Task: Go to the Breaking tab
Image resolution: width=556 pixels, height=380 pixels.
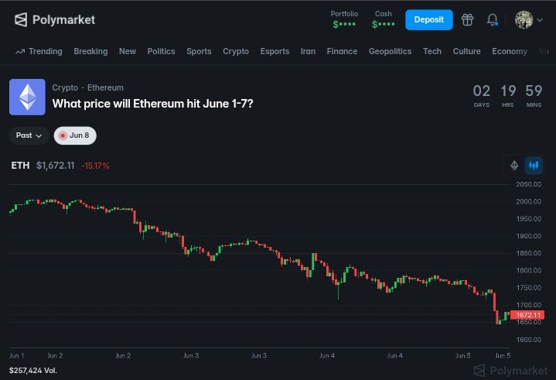Action: click(x=90, y=51)
